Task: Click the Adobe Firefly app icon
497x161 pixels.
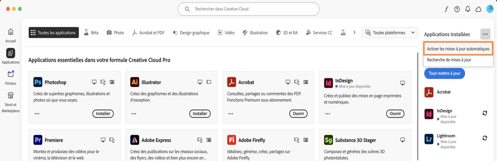Action: click(x=232, y=140)
